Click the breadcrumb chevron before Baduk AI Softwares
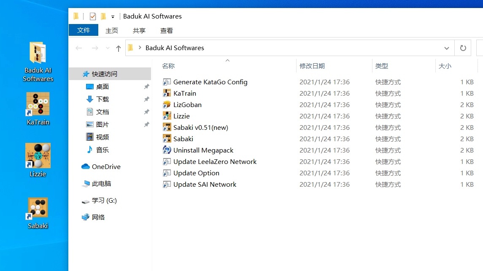Image resolution: width=483 pixels, height=271 pixels. click(140, 48)
